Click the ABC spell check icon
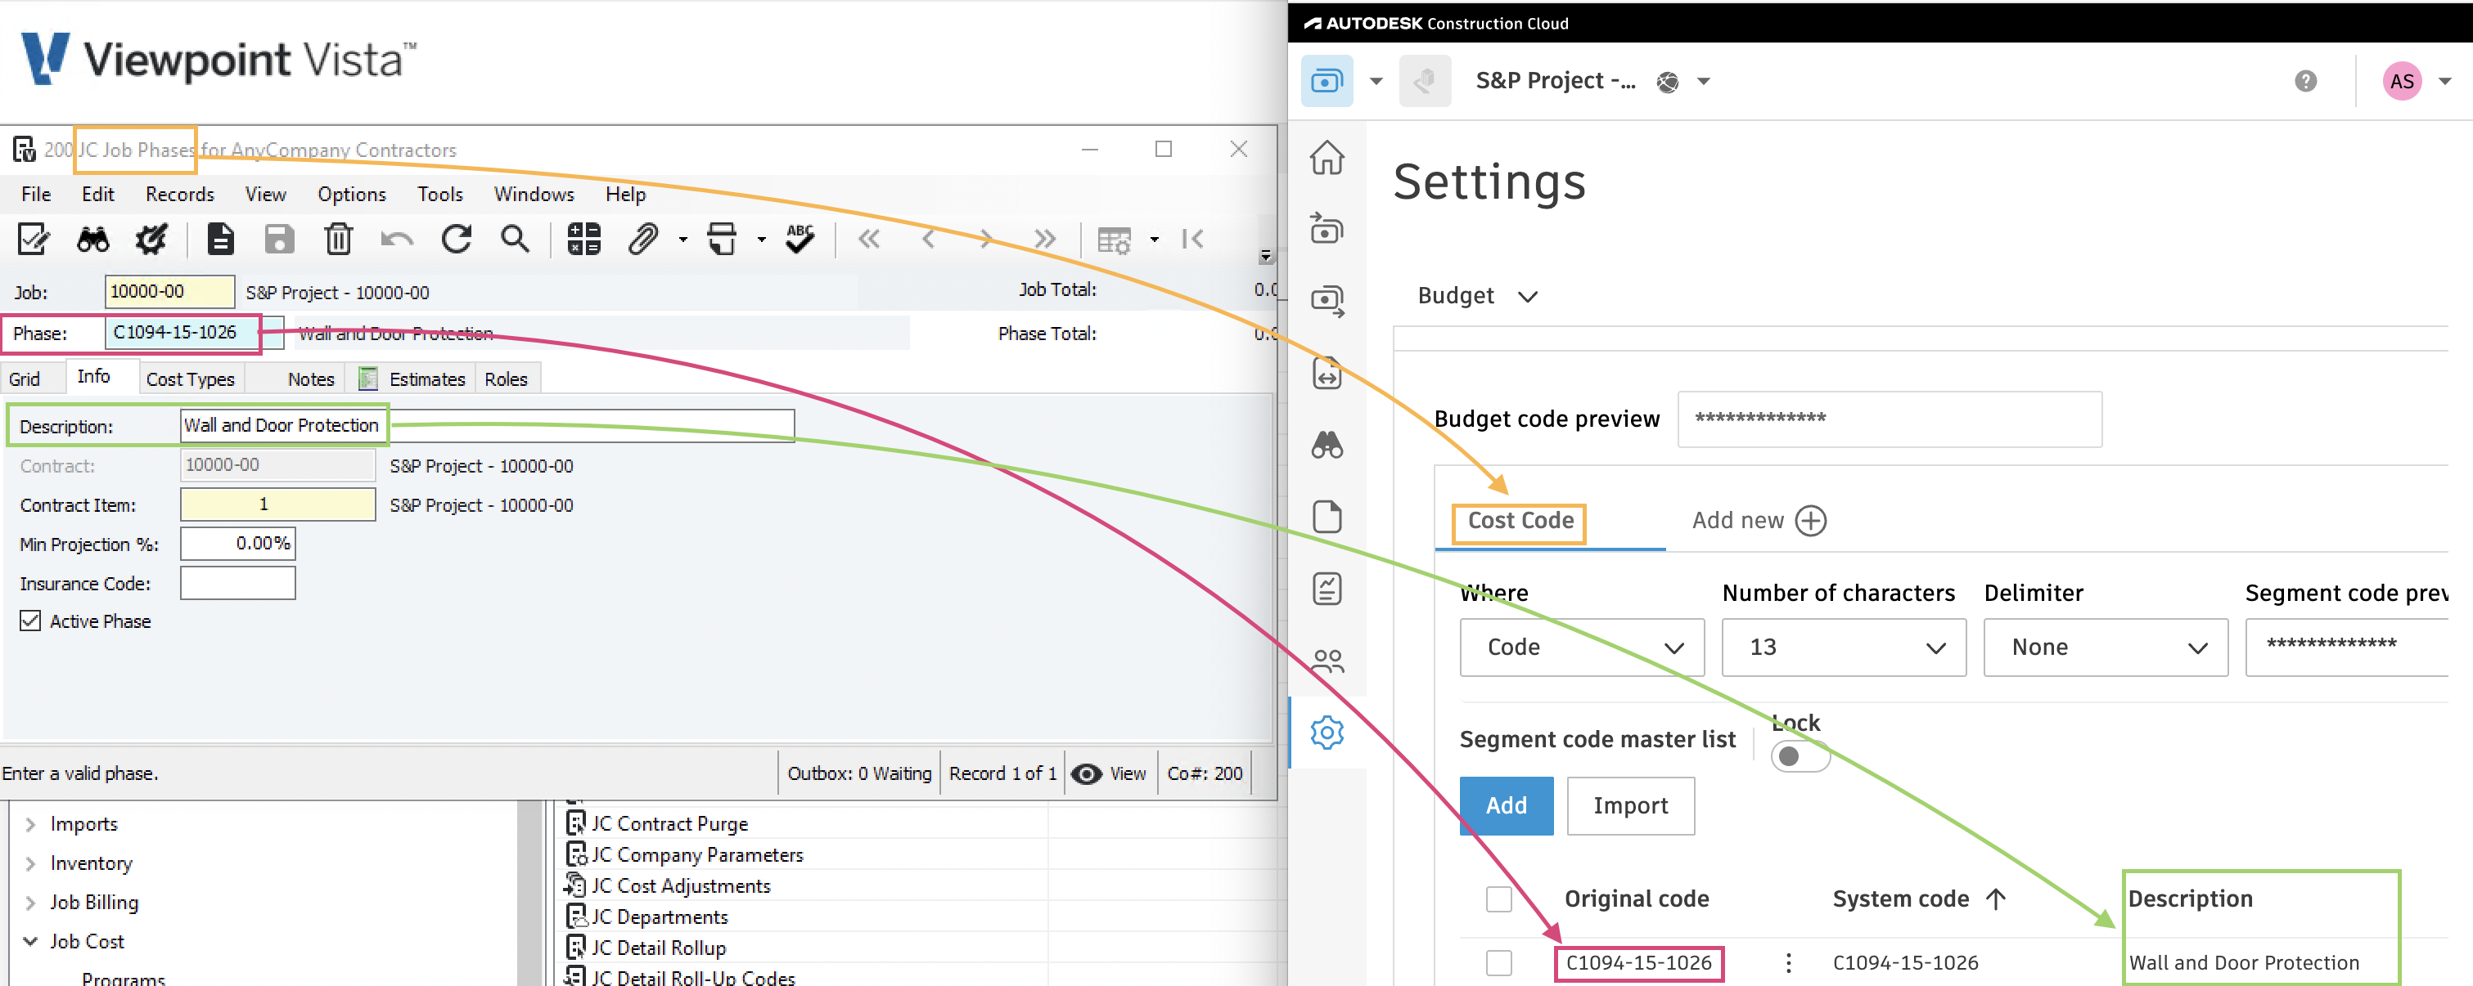2473x986 pixels. tap(800, 239)
